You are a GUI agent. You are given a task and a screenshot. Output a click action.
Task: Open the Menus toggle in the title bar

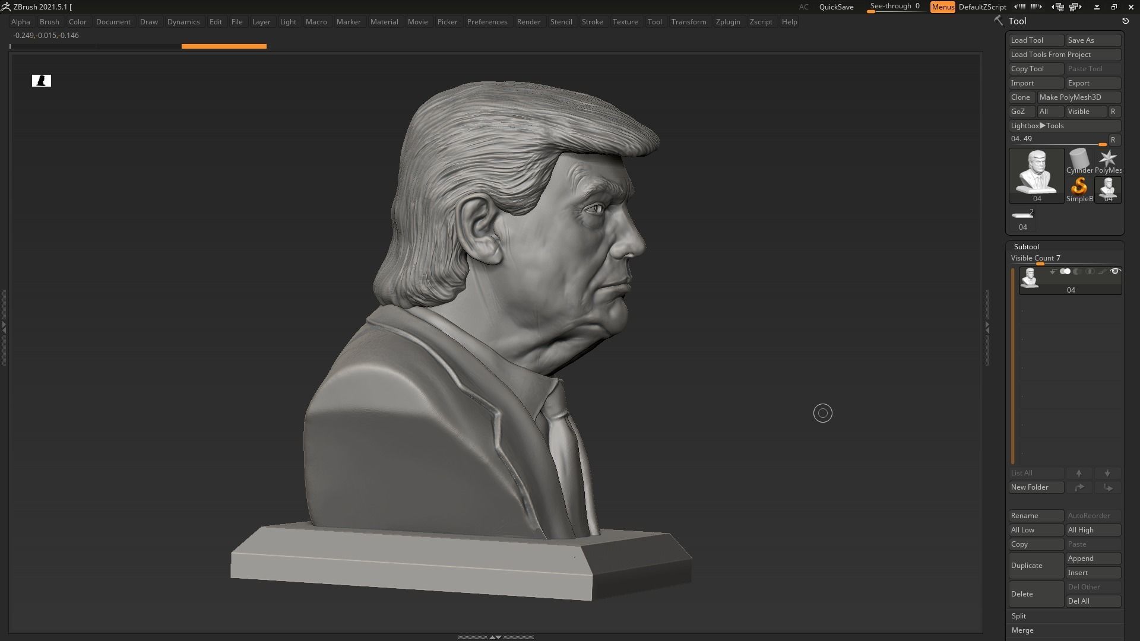click(943, 7)
